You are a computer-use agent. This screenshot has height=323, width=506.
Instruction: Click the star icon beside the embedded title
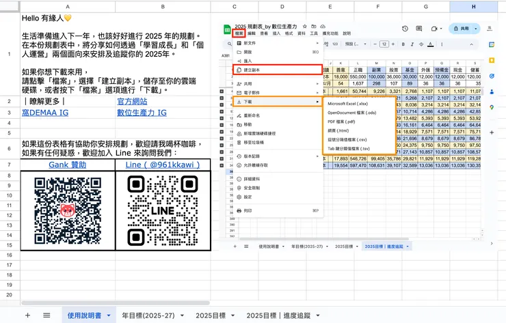coord(304,27)
